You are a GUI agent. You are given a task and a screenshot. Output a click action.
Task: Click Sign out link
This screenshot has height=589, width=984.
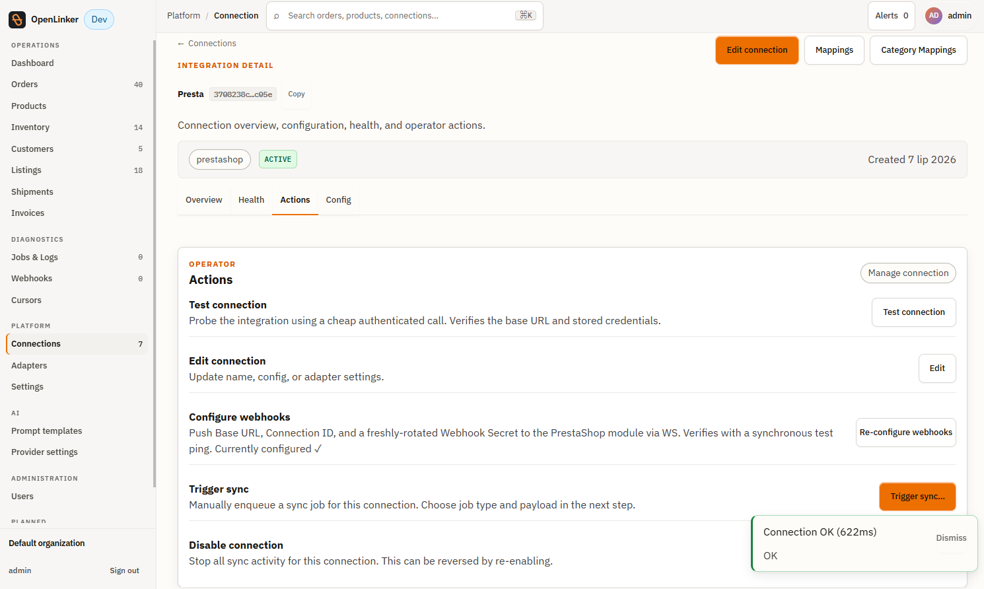coord(124,571)
